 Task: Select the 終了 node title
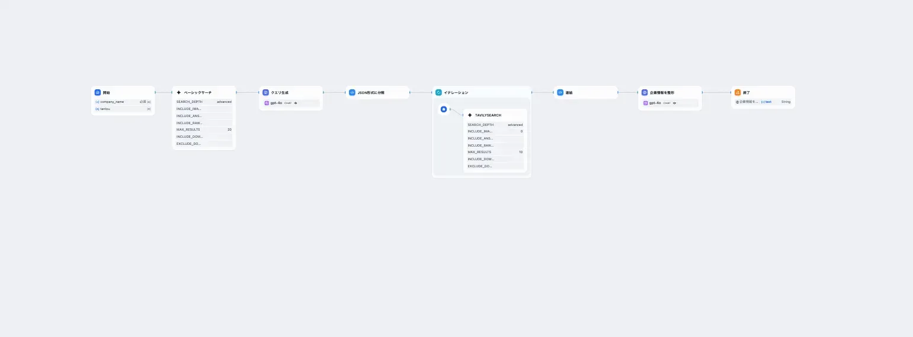[747, 93]
